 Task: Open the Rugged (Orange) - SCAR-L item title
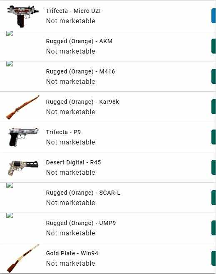[83, 193]
